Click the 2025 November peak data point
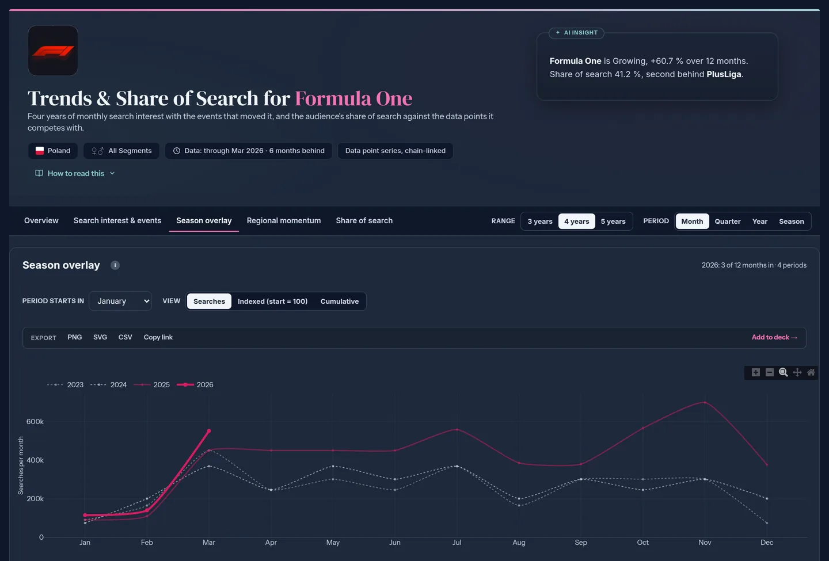Viewport: 829px width, 561px height. [x=705, y=402]
